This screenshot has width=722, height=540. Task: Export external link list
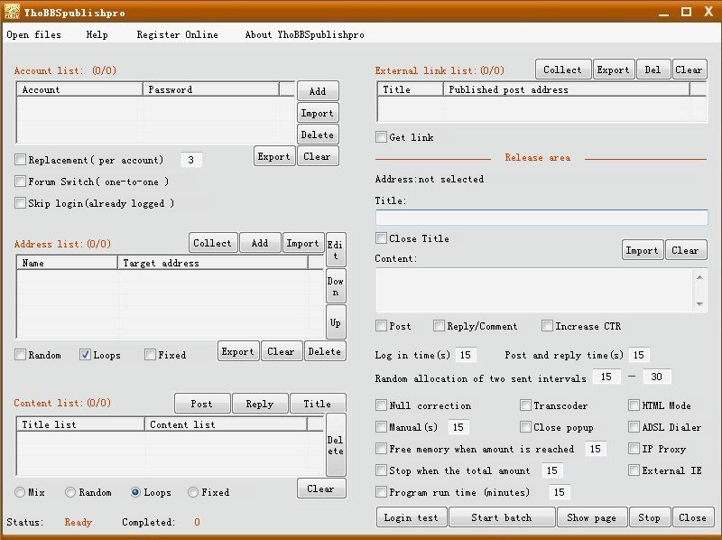(x=614, y=69)
